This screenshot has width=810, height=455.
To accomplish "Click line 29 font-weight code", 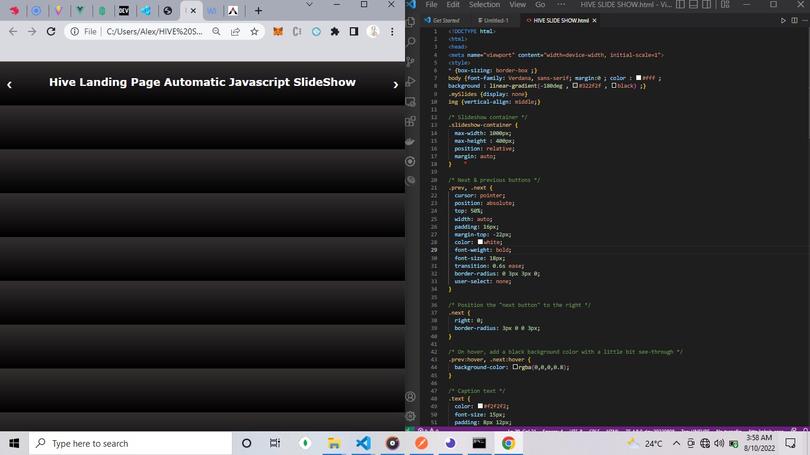I will pyautogui.click(x=483, y=250).
